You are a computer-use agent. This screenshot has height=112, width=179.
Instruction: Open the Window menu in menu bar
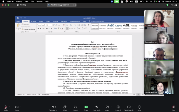(39, 1)
